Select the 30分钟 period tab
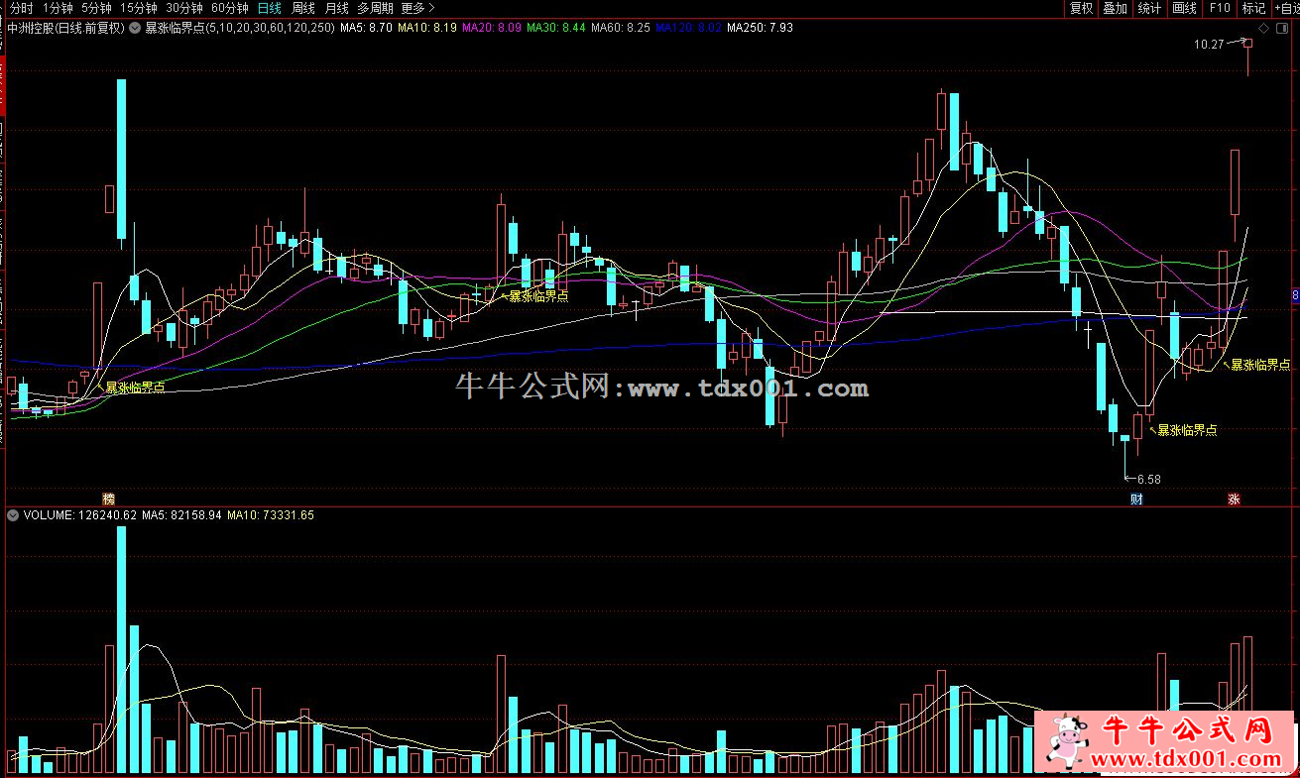The width and height of the screenshot is (1300, 778). 184,8
